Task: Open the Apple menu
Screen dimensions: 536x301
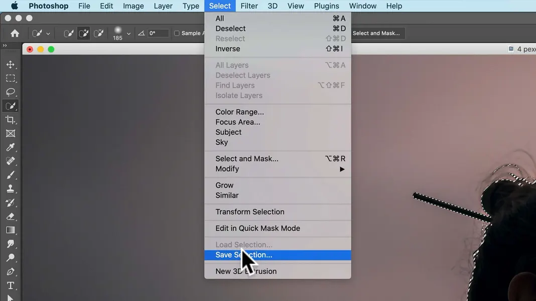Action: coord(15,6)
